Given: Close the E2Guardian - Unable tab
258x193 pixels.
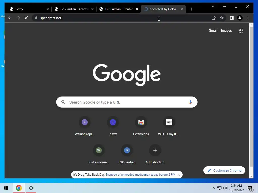Looking at the screenshot, I should click(x=137, y=9).
